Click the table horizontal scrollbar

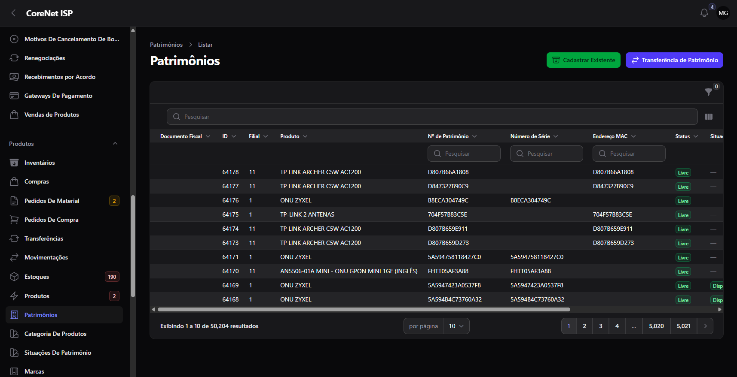pyautogui.click(x=364, y=309)
